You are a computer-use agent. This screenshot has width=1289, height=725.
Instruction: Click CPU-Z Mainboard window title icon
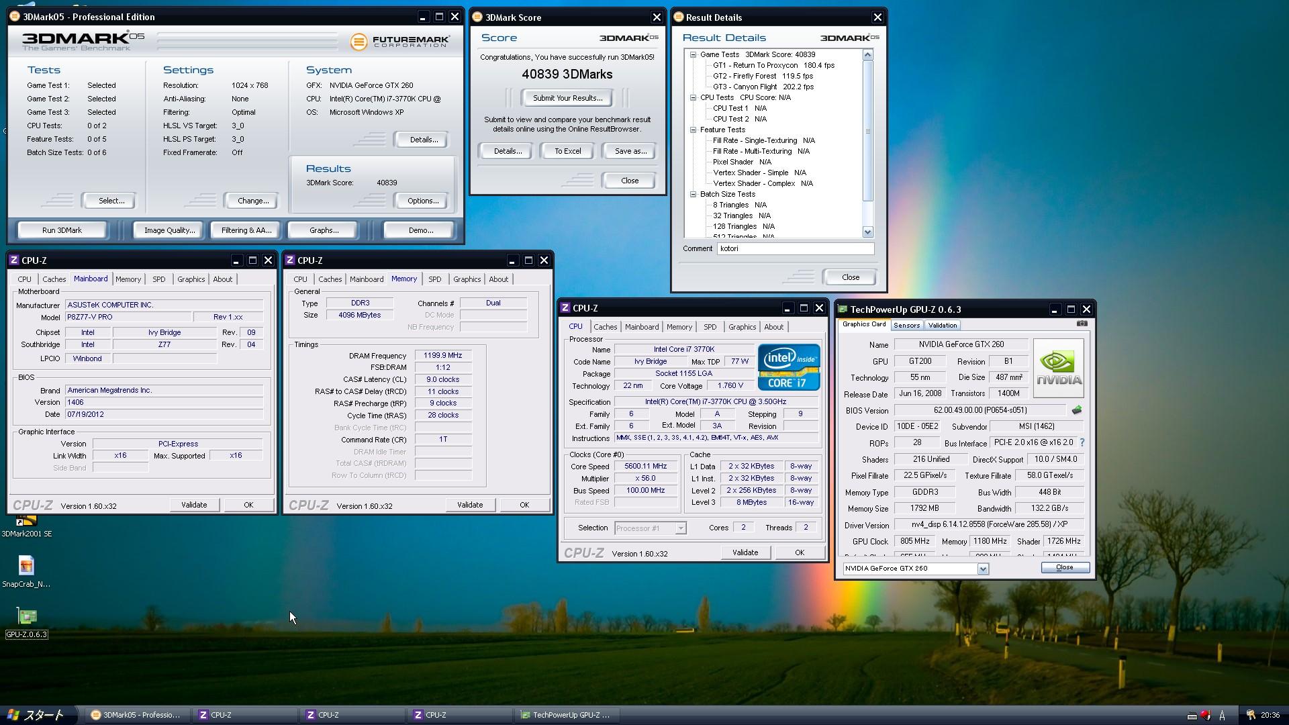coord(14,260)
